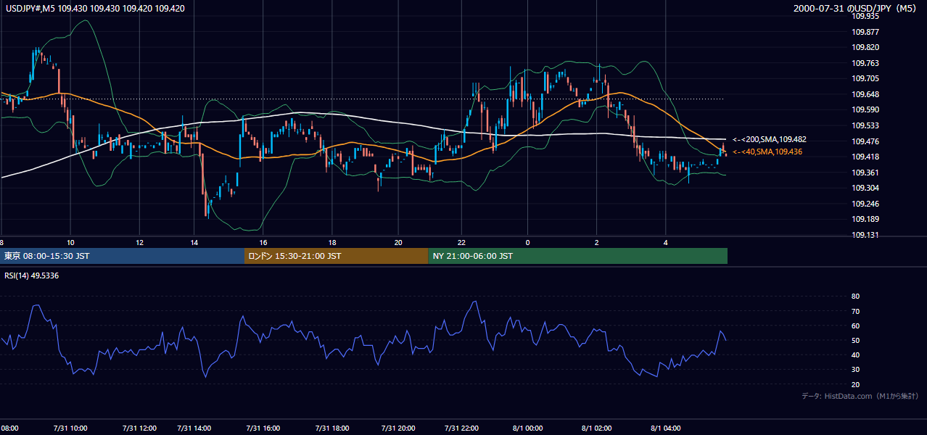Select the 7/31 14:00 bottom time label
The height and width of the screenshot is (435, 927).
[x=194, y=428]
